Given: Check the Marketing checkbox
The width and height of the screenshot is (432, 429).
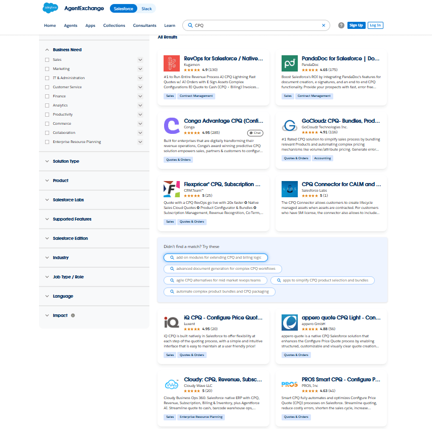Looking at the screenshot, I should (x=47, y=68).
